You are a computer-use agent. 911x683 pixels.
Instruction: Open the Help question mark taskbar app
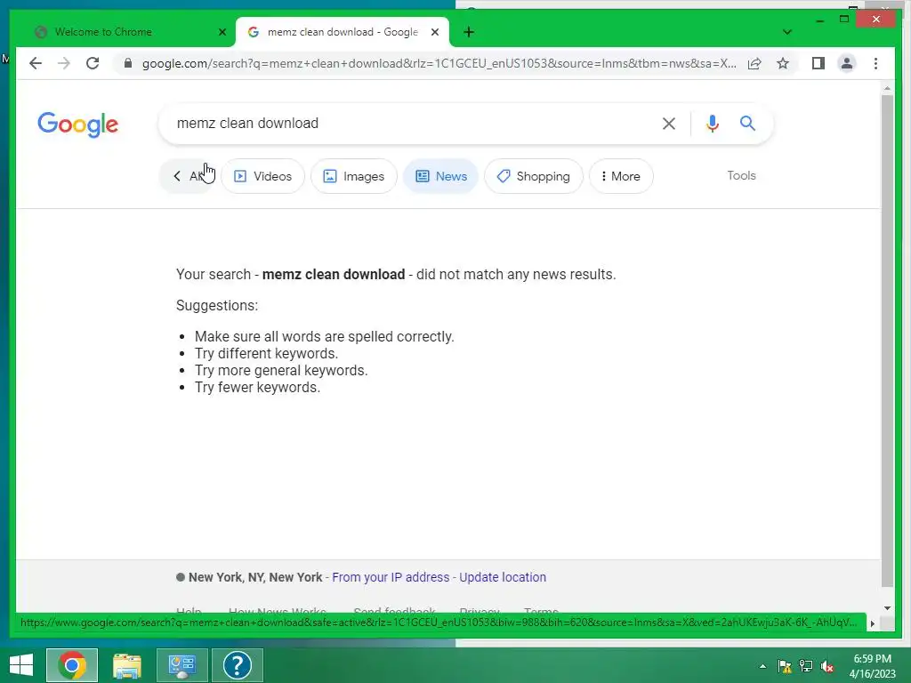point(237,665)
